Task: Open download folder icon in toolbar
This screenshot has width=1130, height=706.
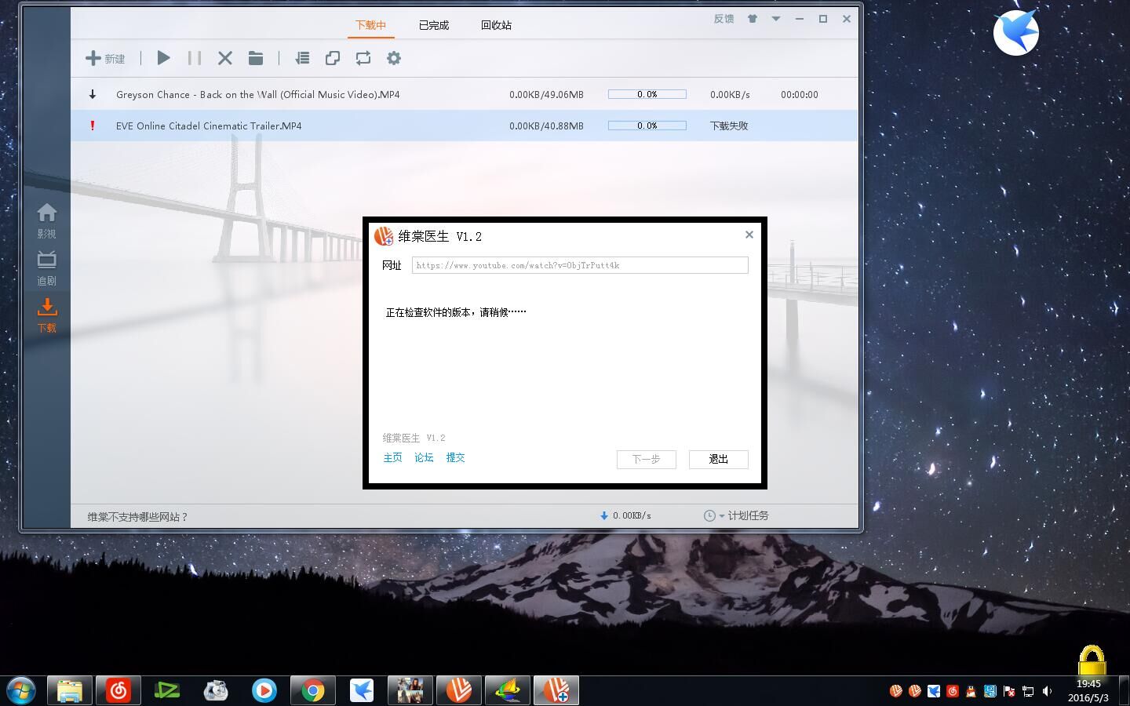Action: [256, 58]
